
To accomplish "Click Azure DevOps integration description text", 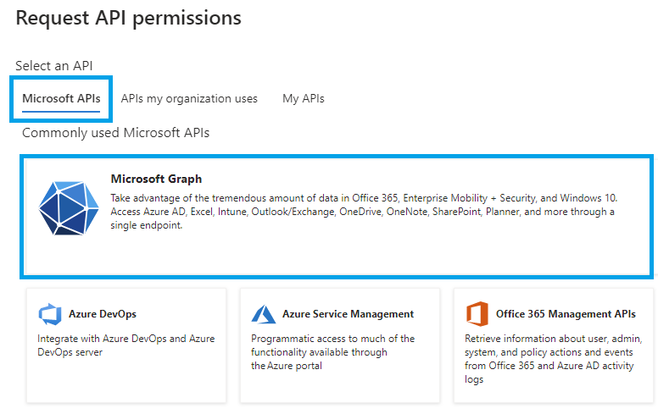I will tap(125, 345).
